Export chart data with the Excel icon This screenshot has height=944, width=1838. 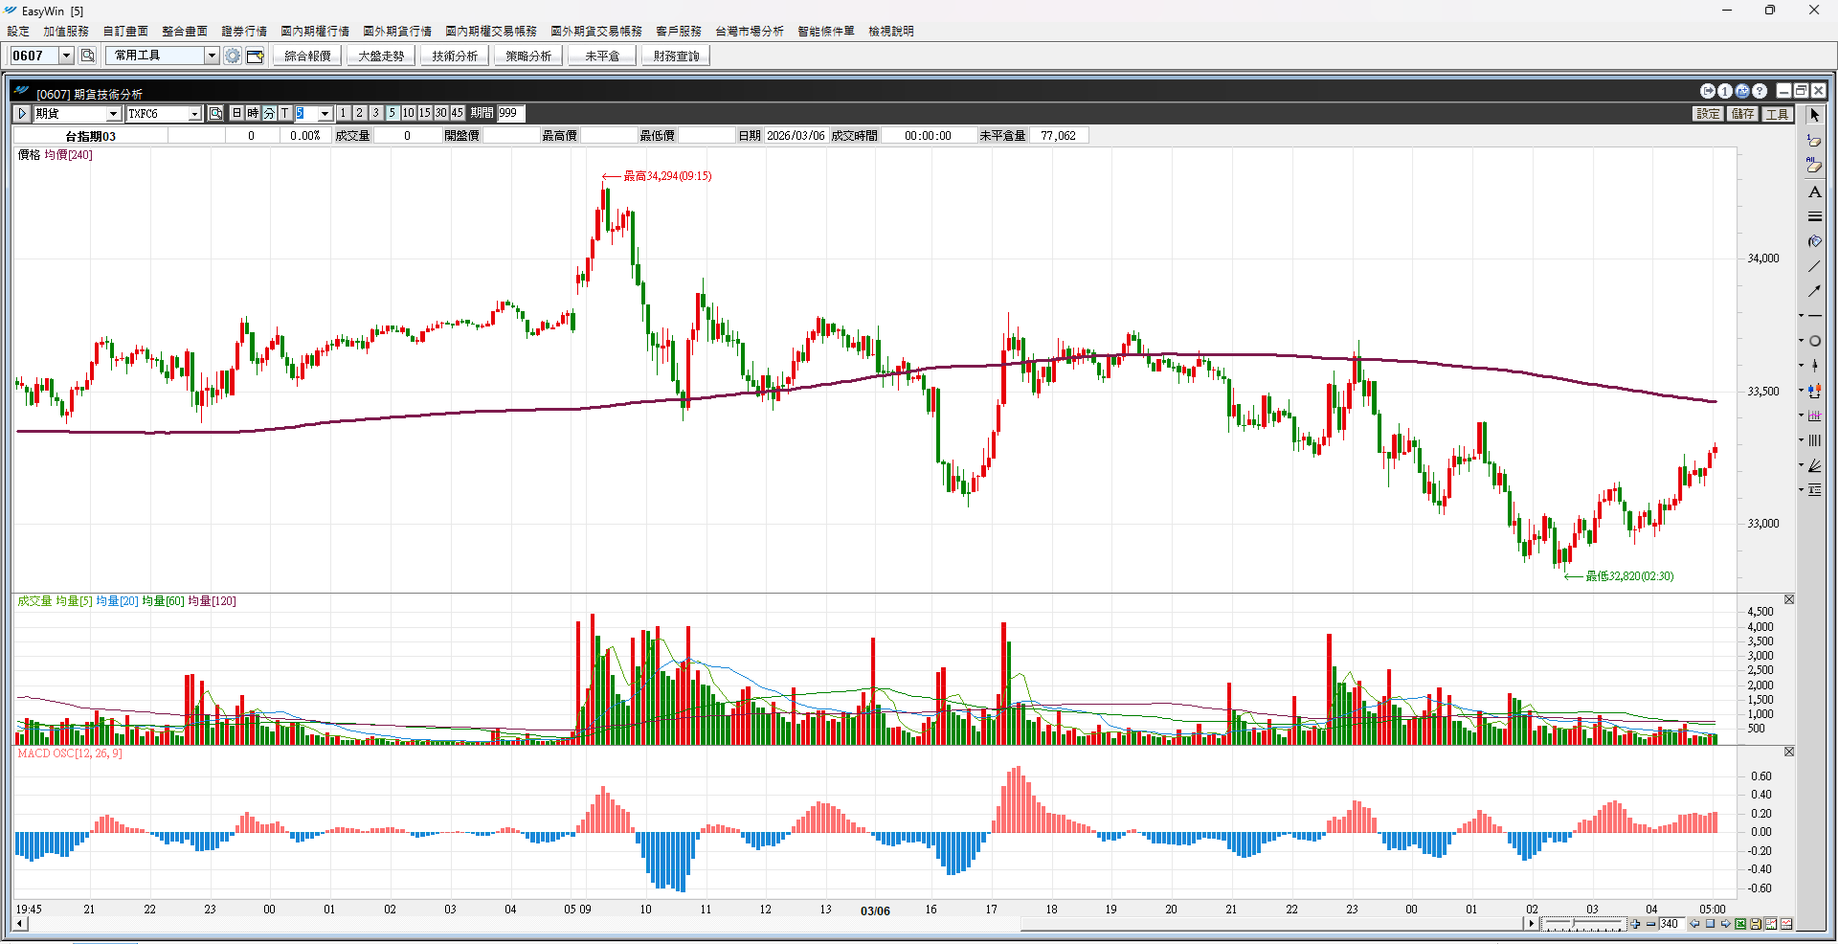[x=1740, y=924]
